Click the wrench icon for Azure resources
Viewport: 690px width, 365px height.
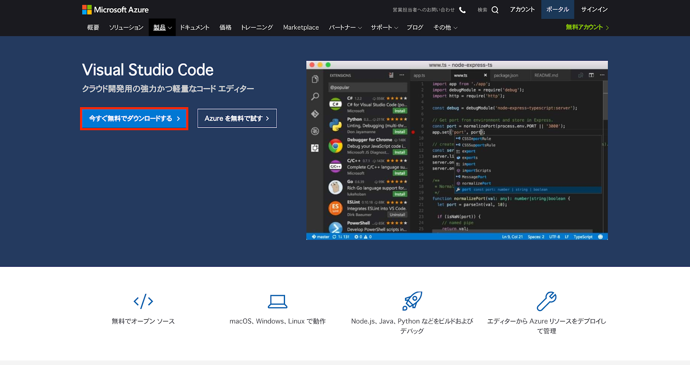pyautogui.click(x=546, y=301)
